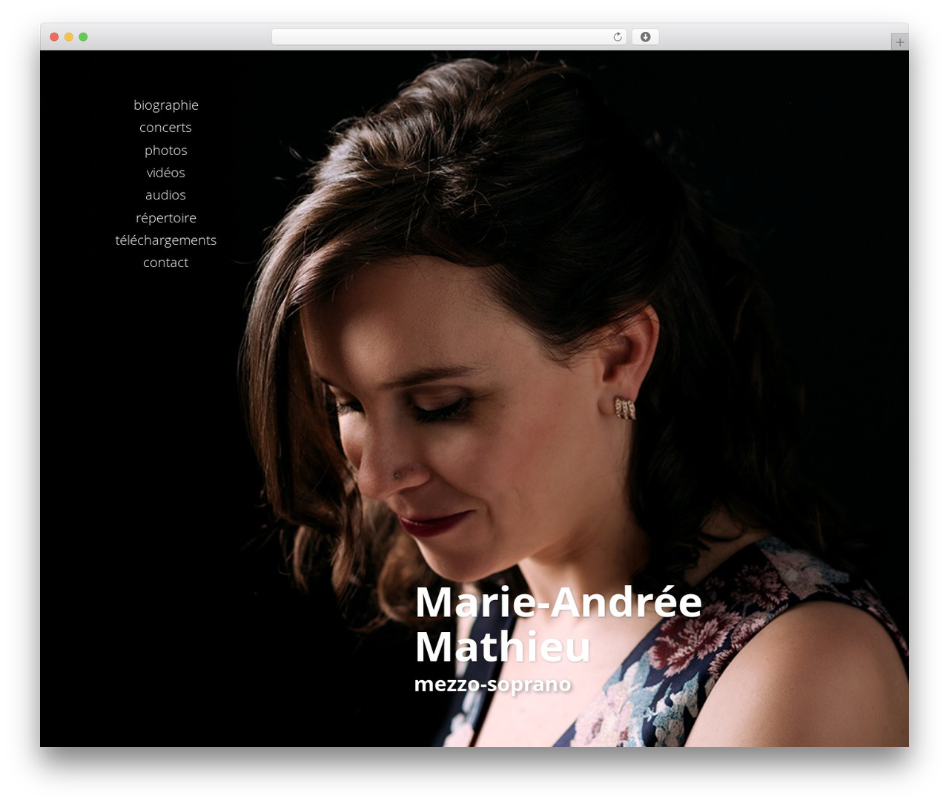The image size is (949, 804).
Task: Minimize the window with yellow button
Action: click(x=68, y=37)
